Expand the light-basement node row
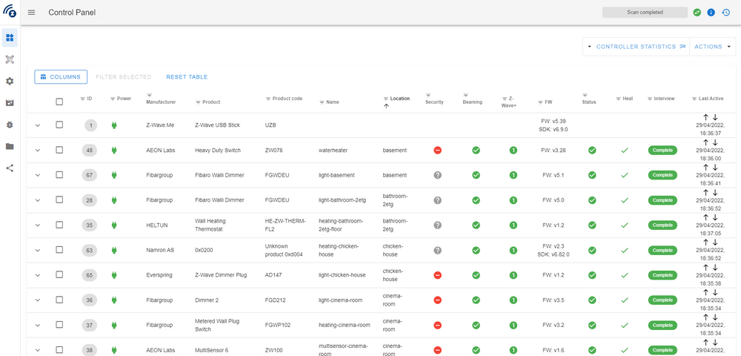 (37, 176)
